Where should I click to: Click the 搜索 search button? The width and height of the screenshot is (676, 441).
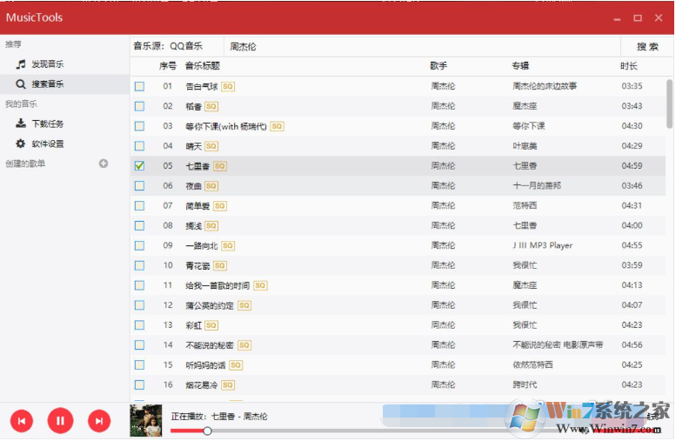click(647, 46)
